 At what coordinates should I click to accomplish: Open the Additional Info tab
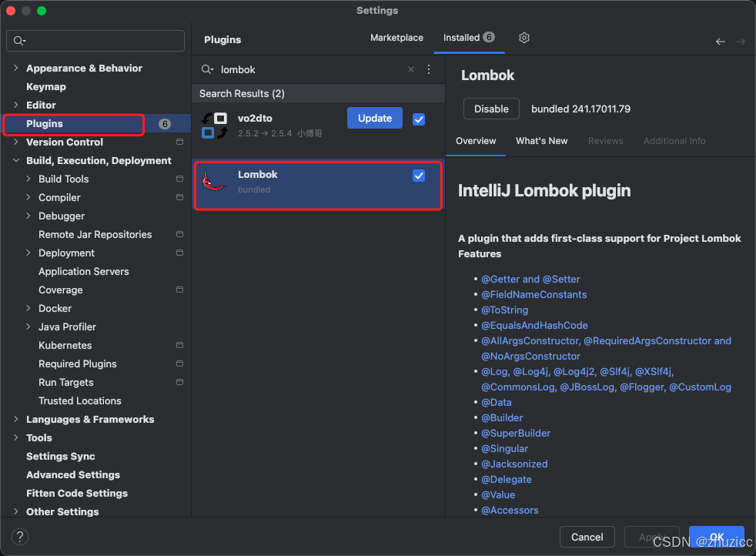(674, 141)
